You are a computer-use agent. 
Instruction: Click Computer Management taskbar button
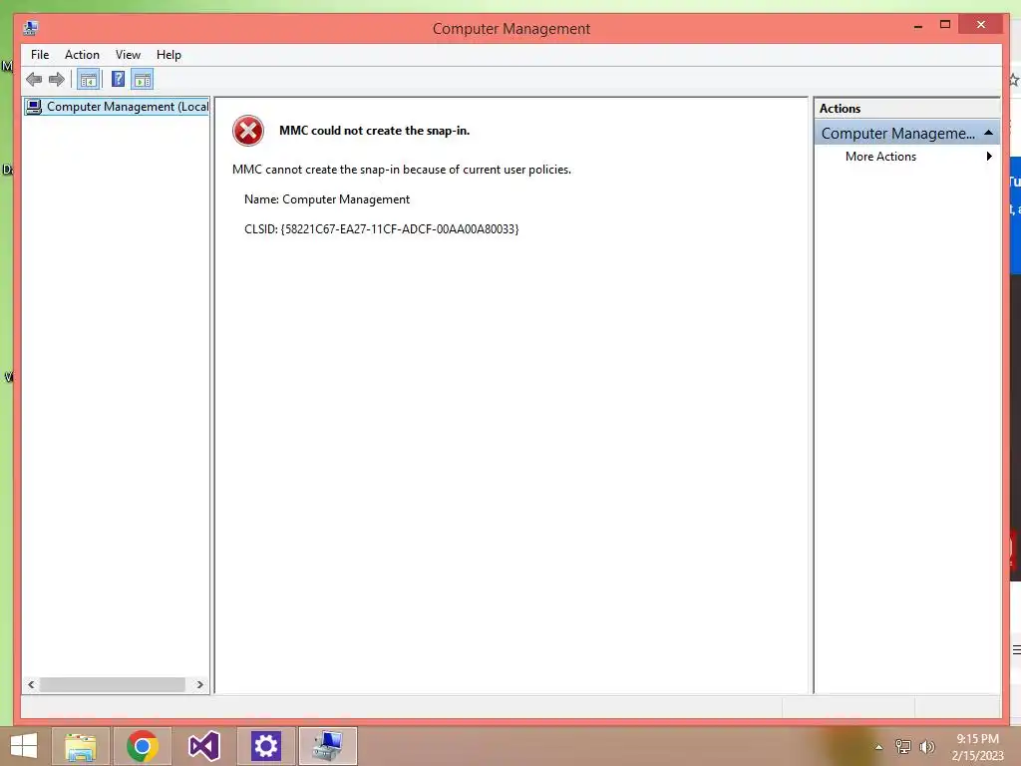(x=327, y=746)
